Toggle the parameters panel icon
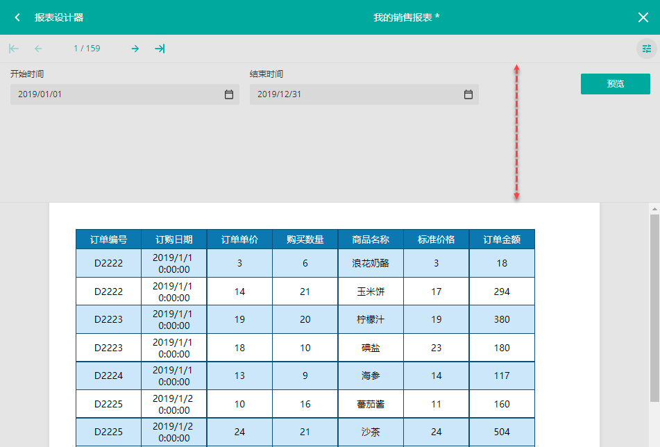The height and width of the screenshot is (447, 660). tap(646, 49)
